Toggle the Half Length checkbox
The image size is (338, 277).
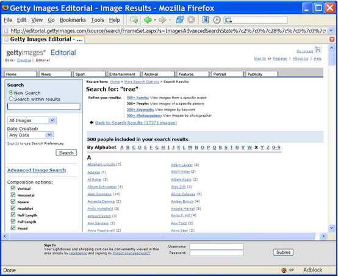[x=13, y=215]
